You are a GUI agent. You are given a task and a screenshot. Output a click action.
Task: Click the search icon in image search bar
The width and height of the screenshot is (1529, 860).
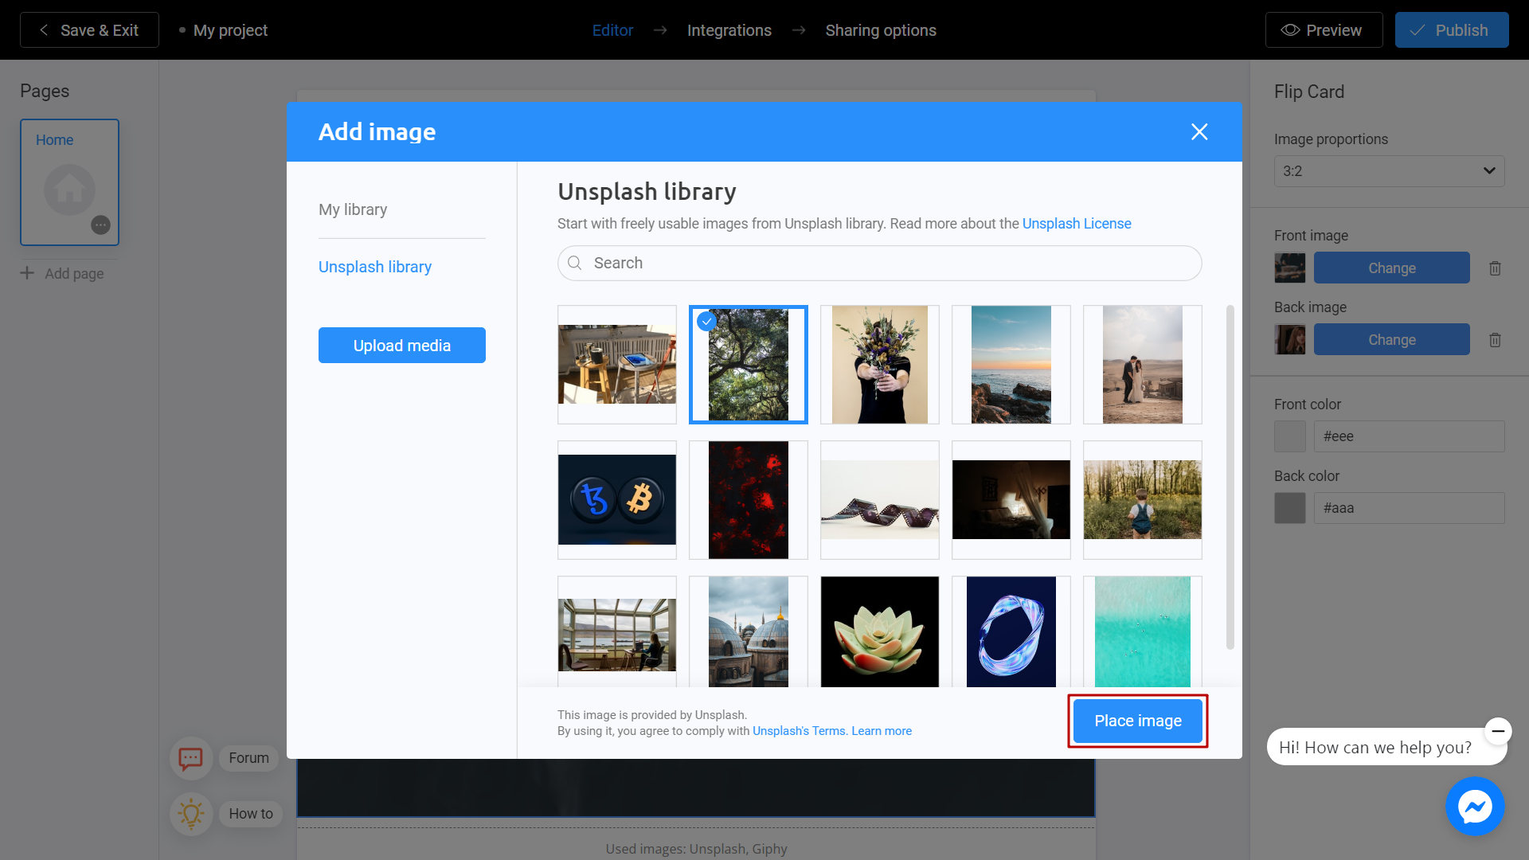(574, 263)
